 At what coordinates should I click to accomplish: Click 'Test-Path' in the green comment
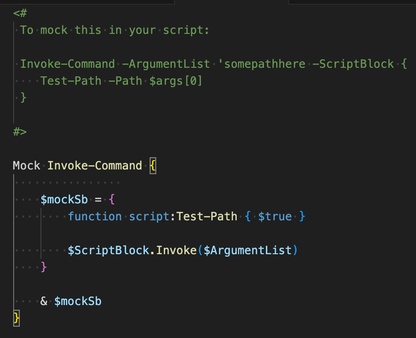pos(71,81)
